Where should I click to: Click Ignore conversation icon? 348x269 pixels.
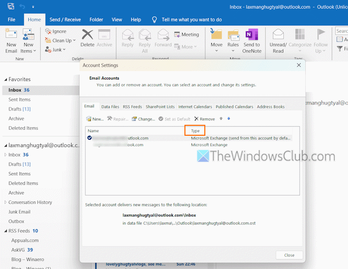[48, 31]
